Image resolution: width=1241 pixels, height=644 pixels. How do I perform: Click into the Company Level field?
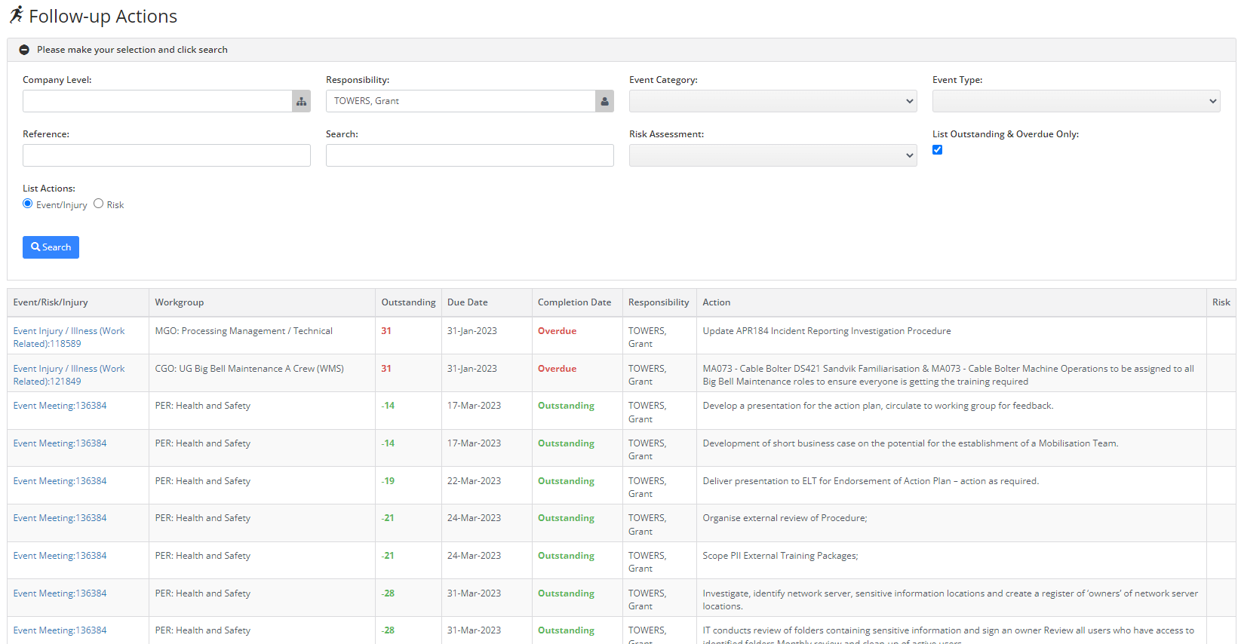point(157,101)
